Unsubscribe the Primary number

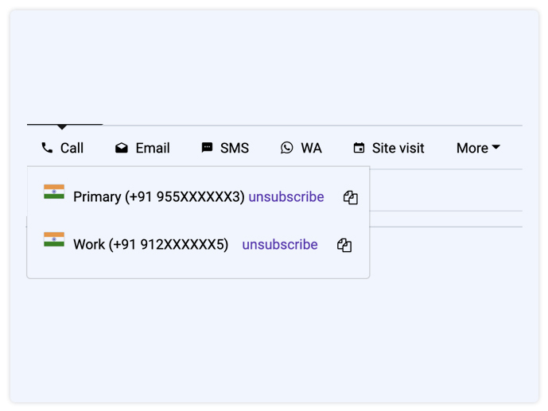click(286, 197)
